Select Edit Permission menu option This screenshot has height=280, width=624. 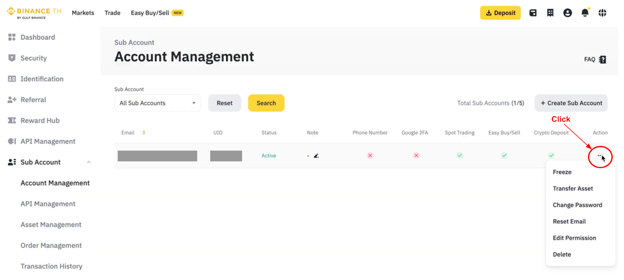(x=574, y=238)
